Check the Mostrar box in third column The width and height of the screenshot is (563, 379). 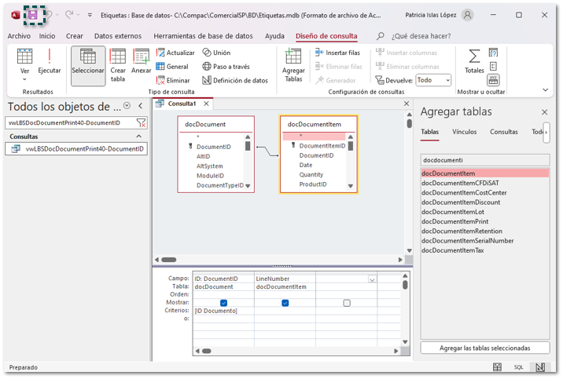(347, 303)
